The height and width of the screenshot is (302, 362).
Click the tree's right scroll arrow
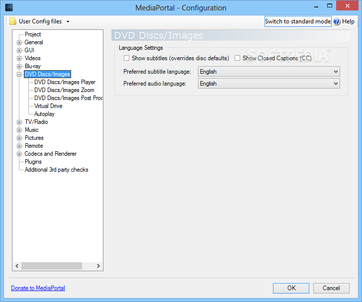(x=98, y=266)
